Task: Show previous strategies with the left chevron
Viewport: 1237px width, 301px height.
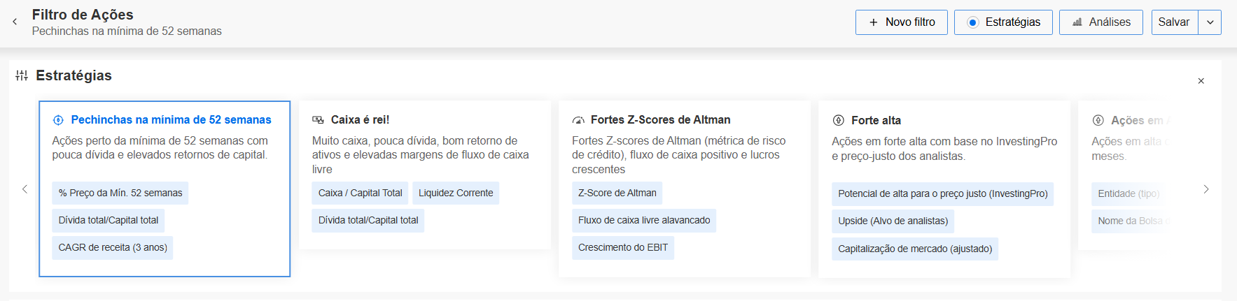Action: click(x=25, y=189)
